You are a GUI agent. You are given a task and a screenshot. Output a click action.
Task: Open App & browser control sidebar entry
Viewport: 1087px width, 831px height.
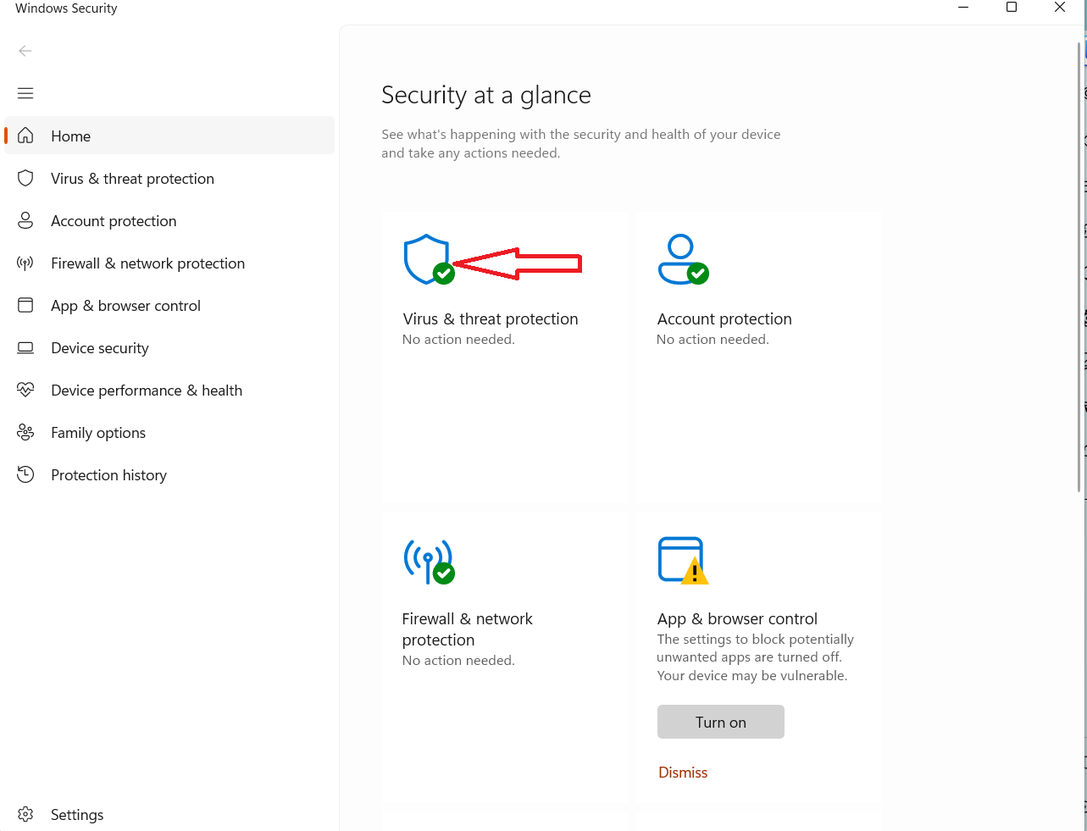125,306
